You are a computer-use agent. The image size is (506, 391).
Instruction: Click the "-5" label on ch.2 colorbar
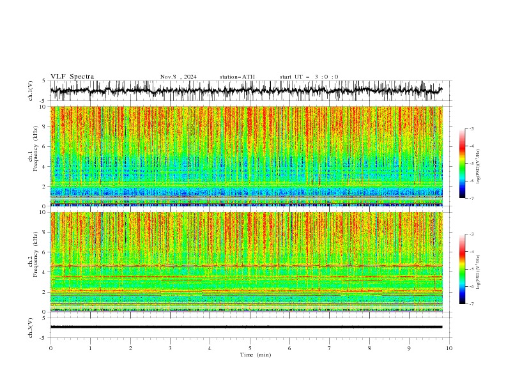(x=471, y=269)
